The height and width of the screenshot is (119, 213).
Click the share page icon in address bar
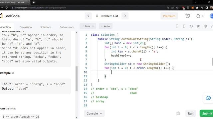click(x=173, y=8)
